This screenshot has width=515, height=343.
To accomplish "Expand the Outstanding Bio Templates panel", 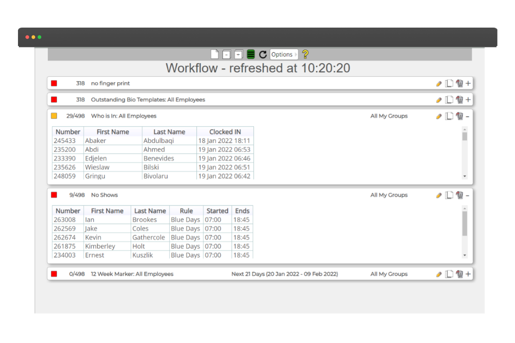I will tap(468, 99).
